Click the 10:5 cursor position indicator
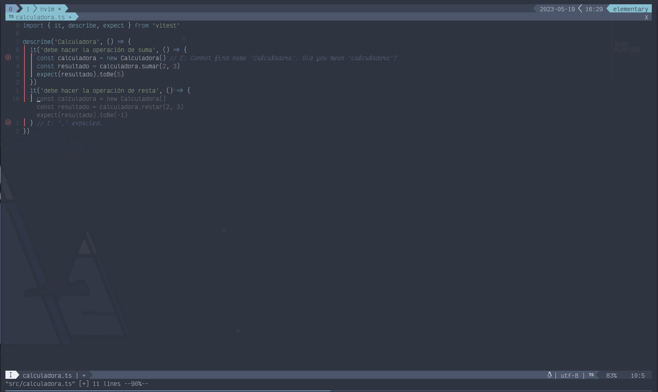 coord(637,375)
